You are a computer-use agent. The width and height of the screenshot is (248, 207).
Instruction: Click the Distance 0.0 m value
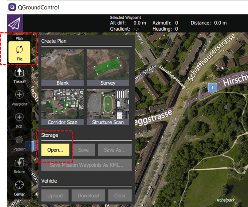point(220,23)
